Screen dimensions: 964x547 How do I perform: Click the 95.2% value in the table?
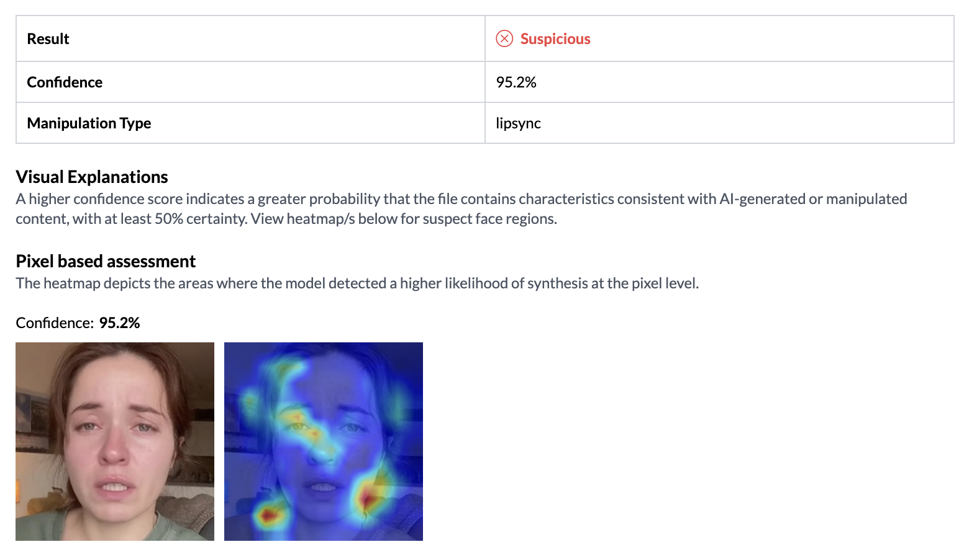[x=516, y=82]
